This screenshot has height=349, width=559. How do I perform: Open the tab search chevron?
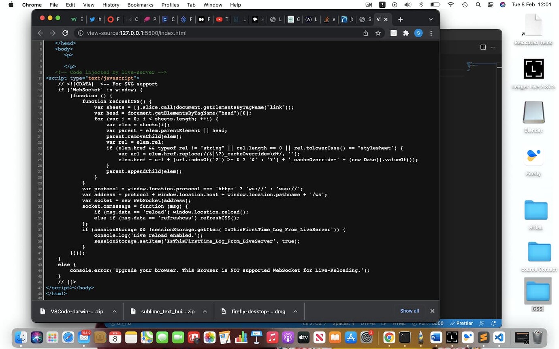[431, 19]
